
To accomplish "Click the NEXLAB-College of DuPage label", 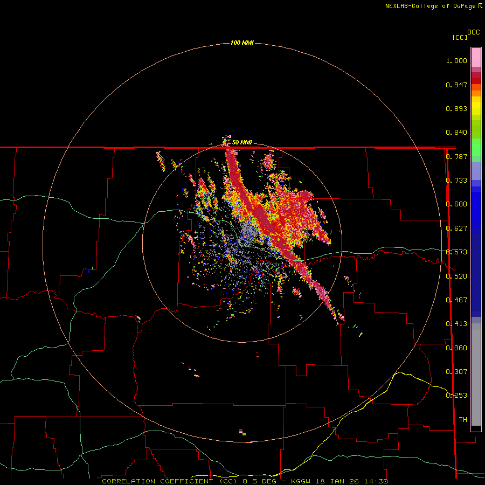I will pyautogui.click(x=433, y=6).
